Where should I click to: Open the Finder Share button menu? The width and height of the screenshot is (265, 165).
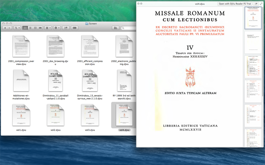66,28
